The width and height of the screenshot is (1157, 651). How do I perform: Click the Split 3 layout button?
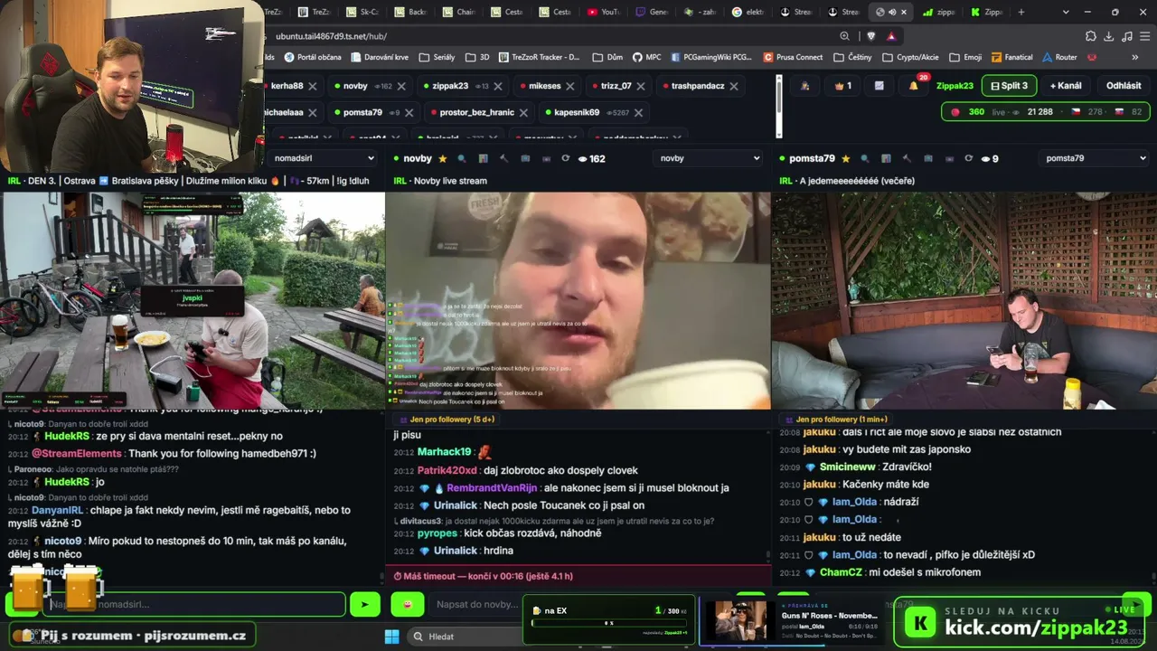tap(1009, 86)
